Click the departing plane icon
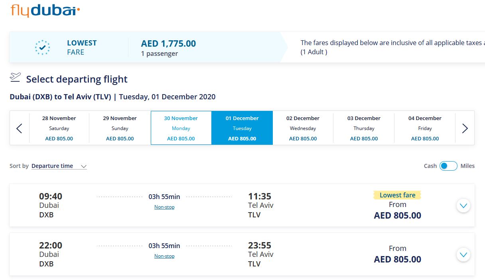 click(x=15, y=77)
